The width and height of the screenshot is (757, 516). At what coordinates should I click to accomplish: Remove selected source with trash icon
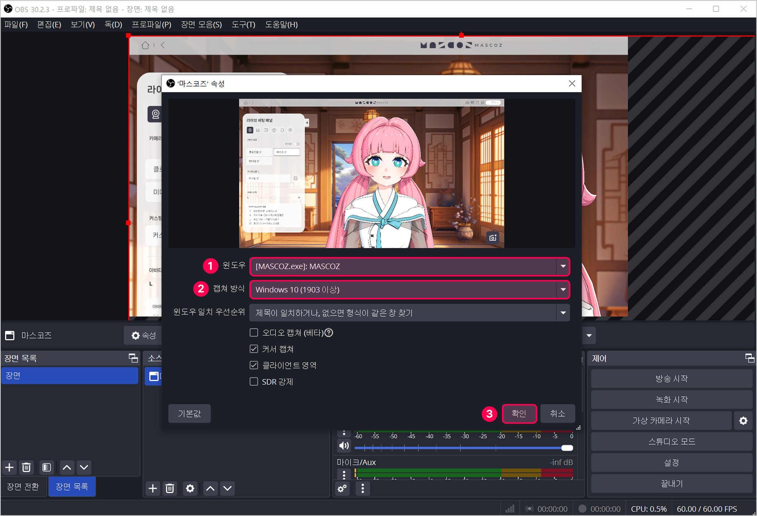170,489
